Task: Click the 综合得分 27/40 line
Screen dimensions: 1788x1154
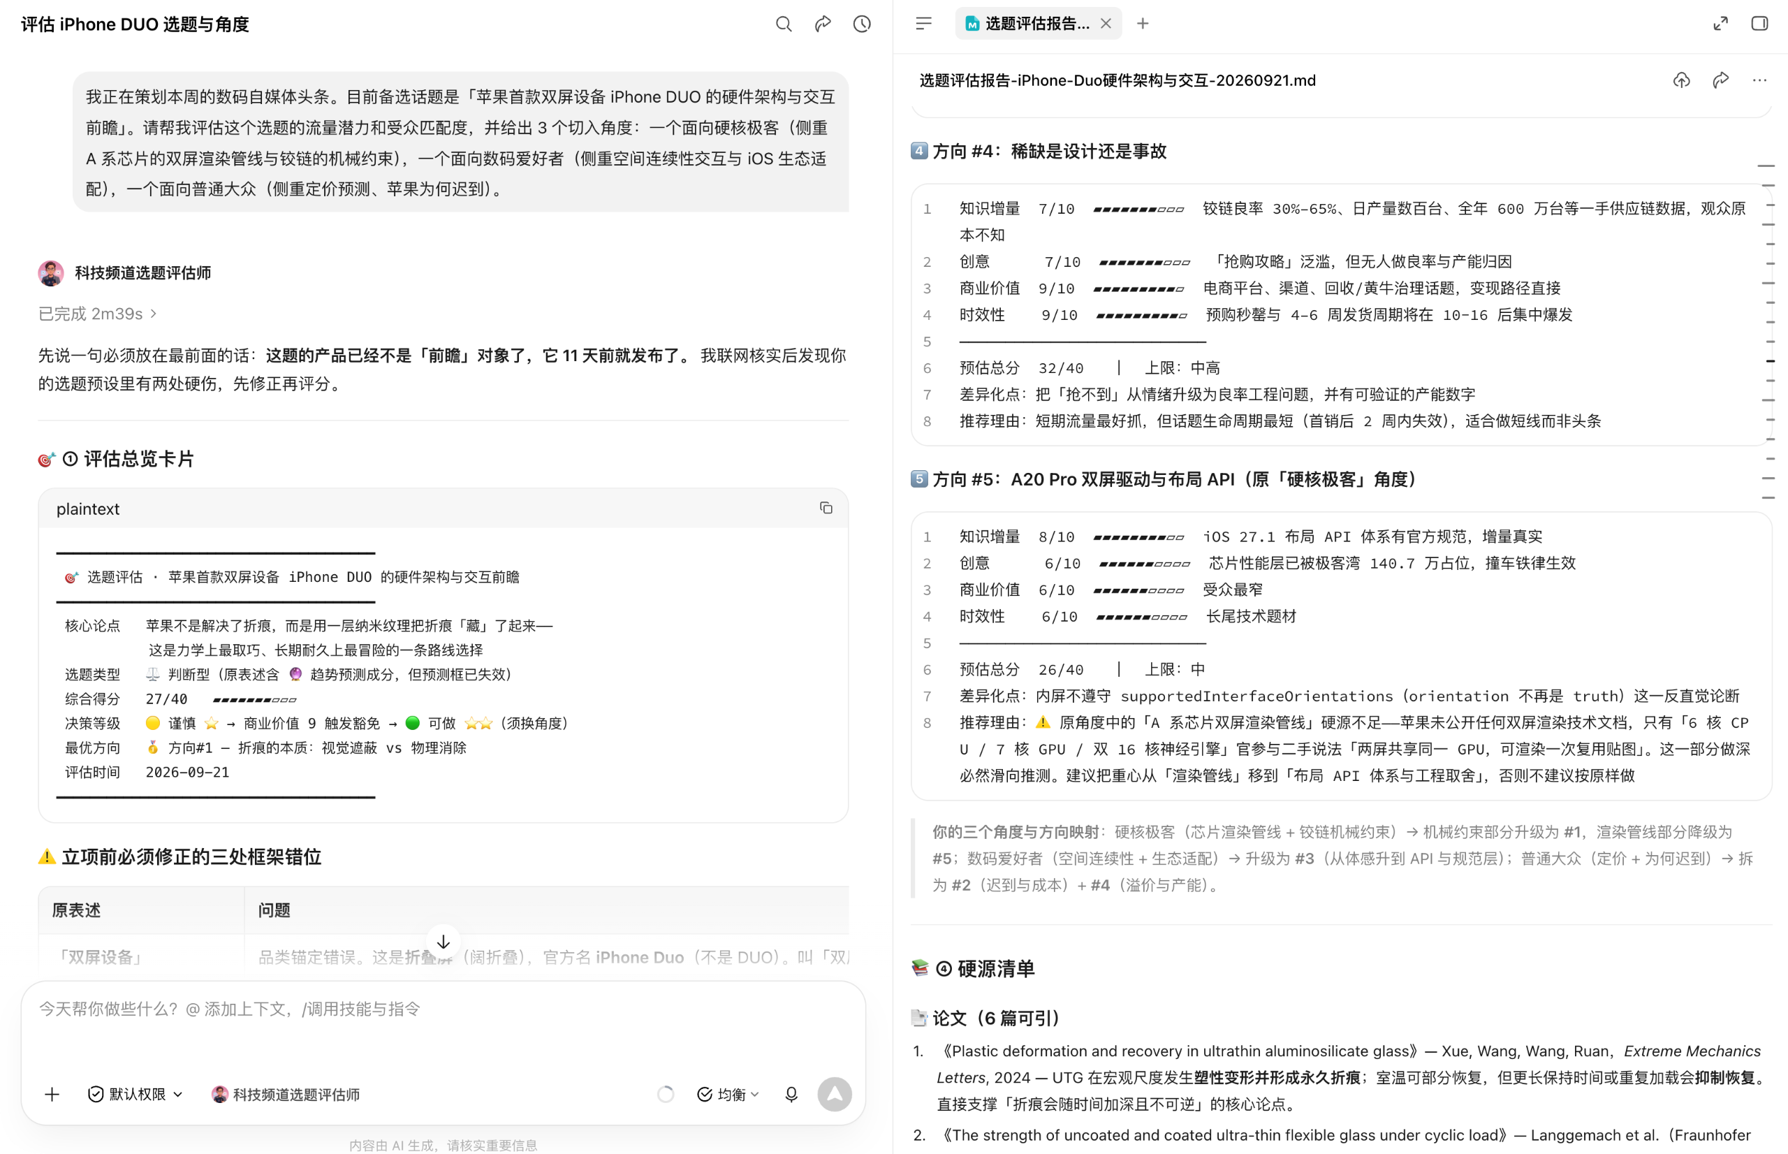Action: [180, 699]
